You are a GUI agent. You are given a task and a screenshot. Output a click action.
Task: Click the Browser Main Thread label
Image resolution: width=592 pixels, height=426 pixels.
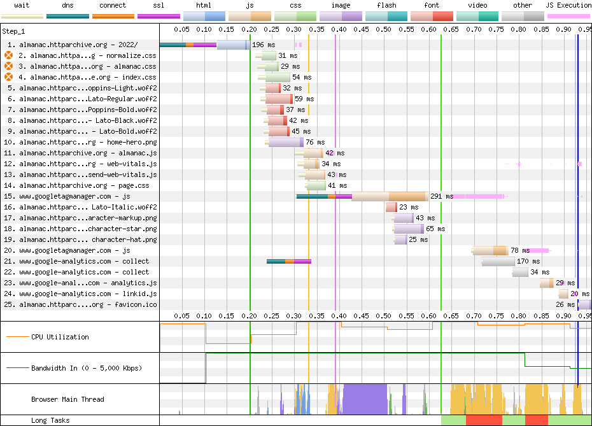tap(67, 399)
